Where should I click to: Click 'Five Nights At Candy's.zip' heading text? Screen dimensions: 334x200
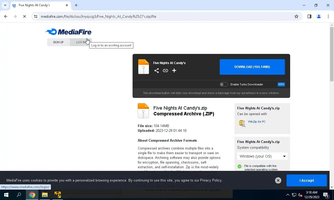[x=180, y=108]
